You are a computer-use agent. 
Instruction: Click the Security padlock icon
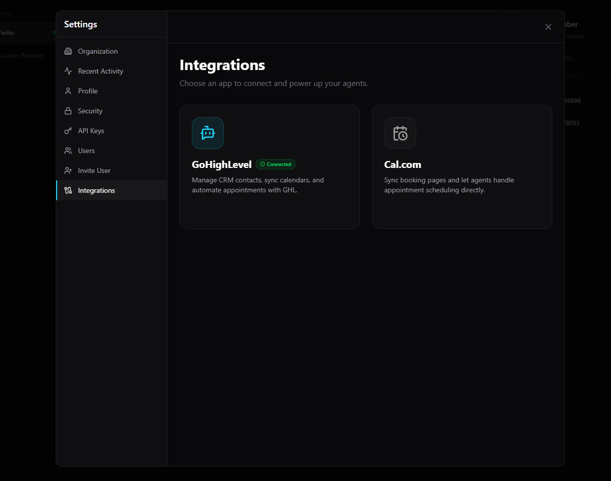68,111
